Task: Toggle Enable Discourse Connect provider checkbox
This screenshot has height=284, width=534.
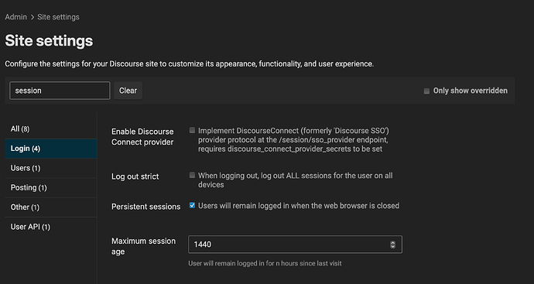Action: pos(193,130)
